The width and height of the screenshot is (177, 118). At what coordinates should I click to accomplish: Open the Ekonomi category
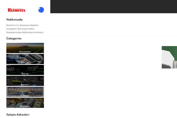coord(25,103)
